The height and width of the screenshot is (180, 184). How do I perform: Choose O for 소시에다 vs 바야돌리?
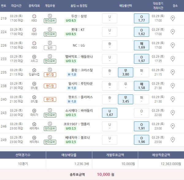[x=142, y=113]
